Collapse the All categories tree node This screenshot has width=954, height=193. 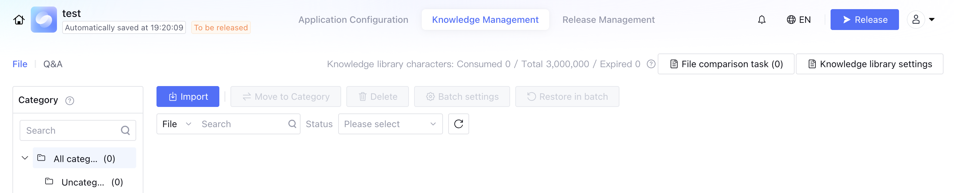(x=25, y=158)
